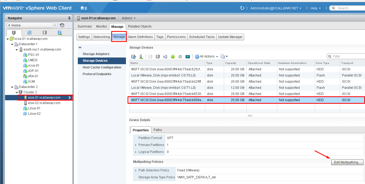Open the Related Objects tab
This screenshot has height=184, width=365.
click(x=140, y=26)
